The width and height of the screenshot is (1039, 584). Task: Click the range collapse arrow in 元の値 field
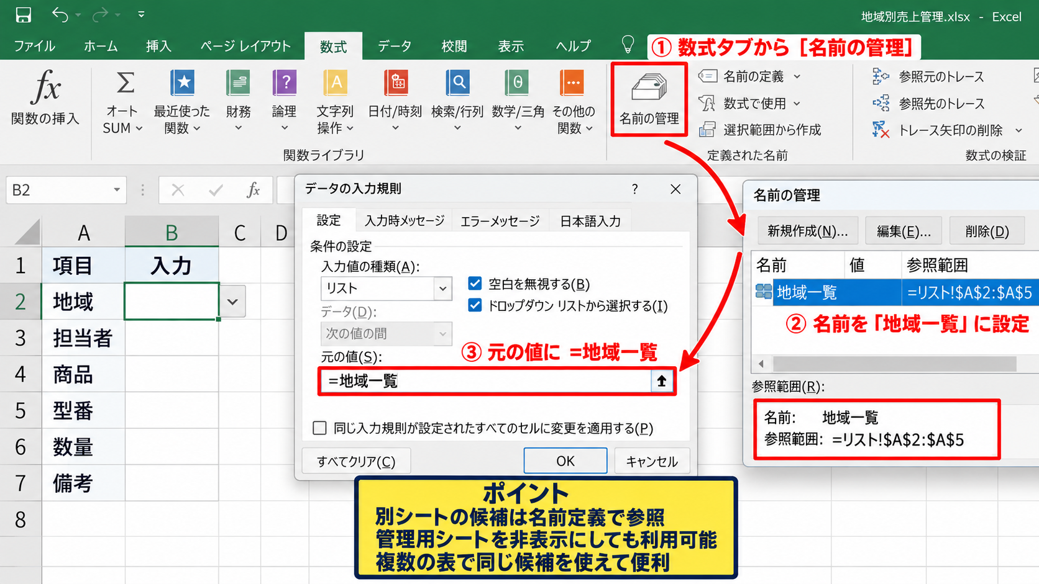click(x=661, y=381)
